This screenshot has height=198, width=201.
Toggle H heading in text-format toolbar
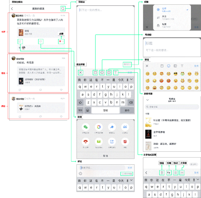pyautogui.click(x=182, y=173)
